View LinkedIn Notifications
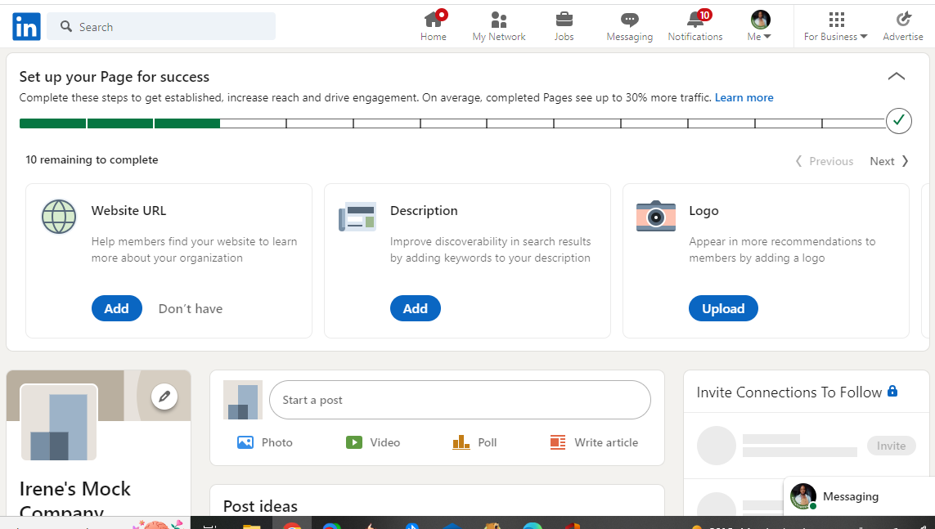 [695, 25]
